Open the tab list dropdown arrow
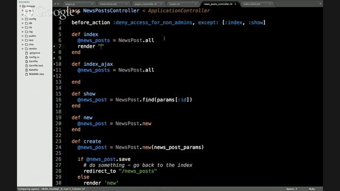Screen dimensions: 340x191 (x=320, y=4)
